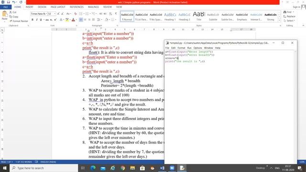Open Chrome from taskbar

tap(122, 168)
